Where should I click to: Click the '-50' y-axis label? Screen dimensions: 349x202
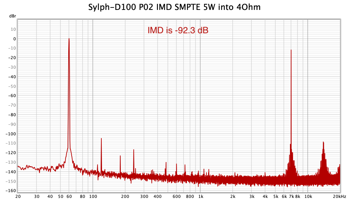[x=12, y=86]
